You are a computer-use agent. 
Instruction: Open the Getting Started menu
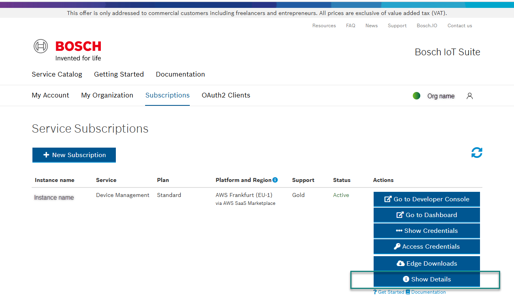click(119, 74)
